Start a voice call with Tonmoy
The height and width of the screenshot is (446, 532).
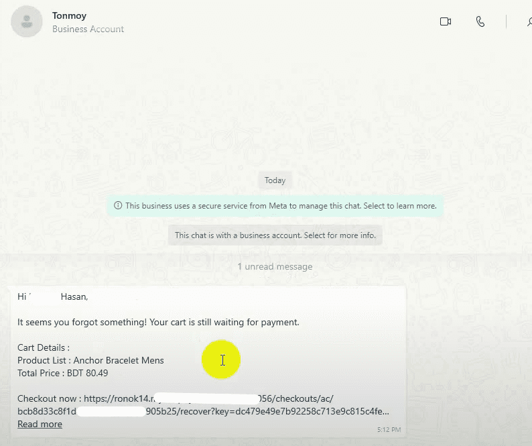[x=480, y=21]
